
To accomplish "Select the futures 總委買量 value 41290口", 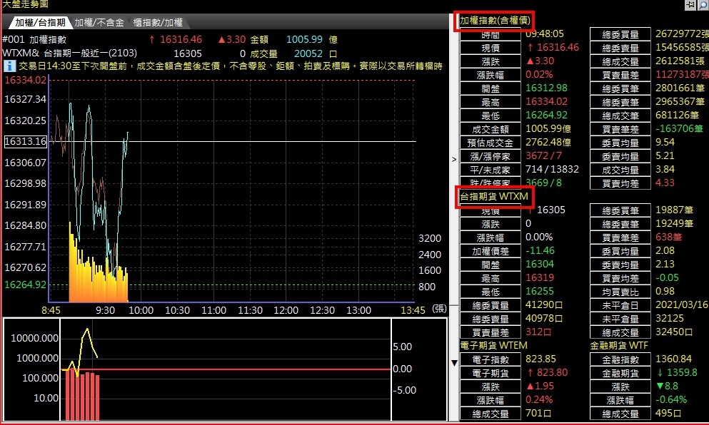I will [544, 305].
